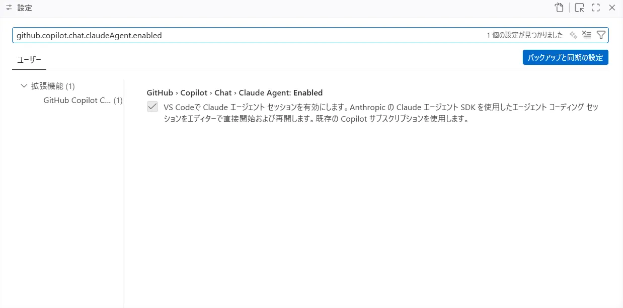The width and height of the screenshot is (623, 308).
Task: Toggle fullscreen view of settings editor
Action: [596, 8]
